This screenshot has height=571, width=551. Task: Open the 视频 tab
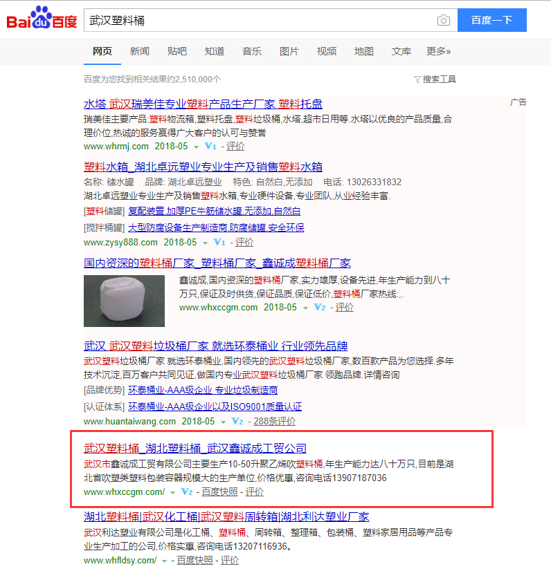click(327, 51)
